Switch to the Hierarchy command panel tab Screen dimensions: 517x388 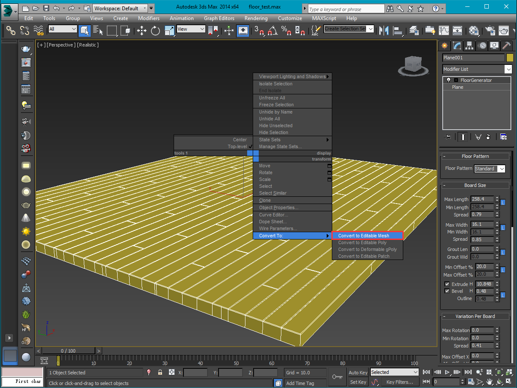tap(470, 45)
